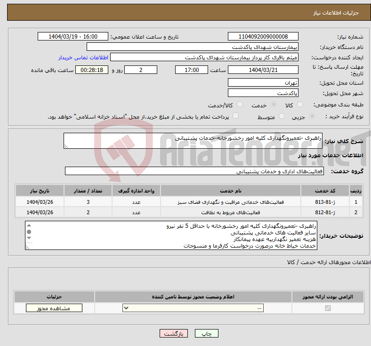Click the requester name field میثم باقری
The width and height of the screenshot is (371, 346).
pos(204,57)
